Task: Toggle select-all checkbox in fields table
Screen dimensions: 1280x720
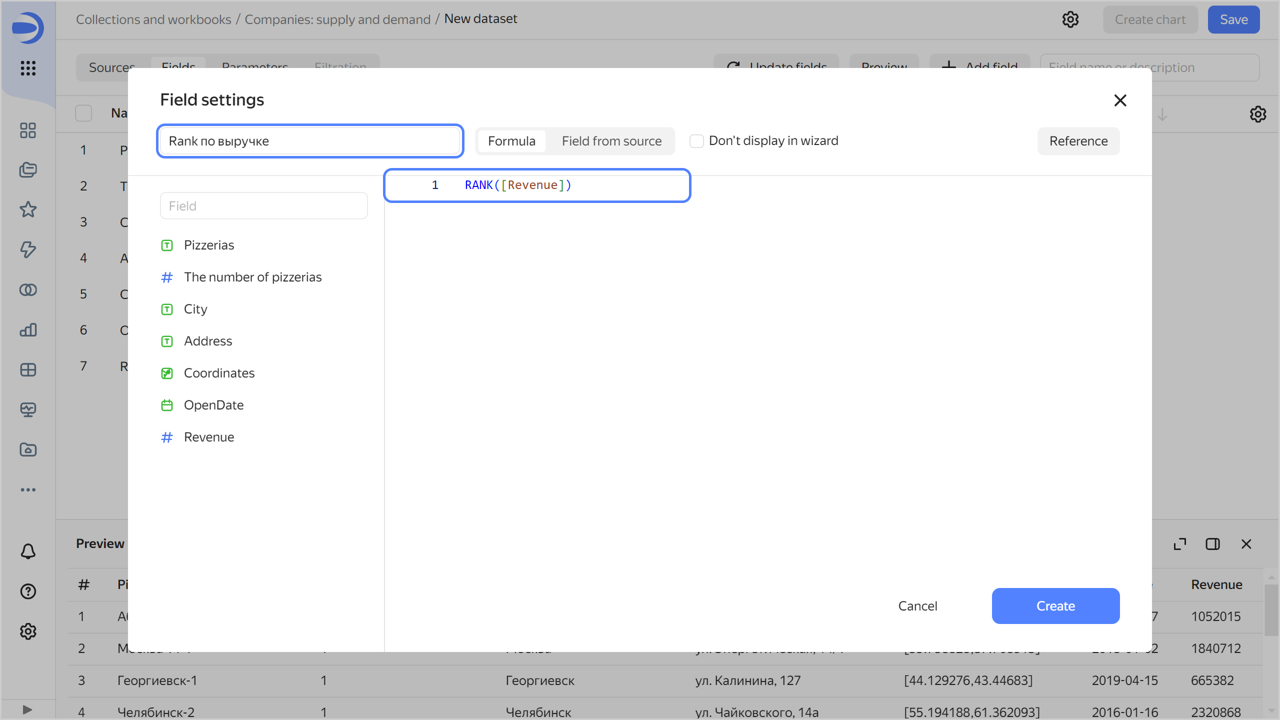Action: [83, 113]
